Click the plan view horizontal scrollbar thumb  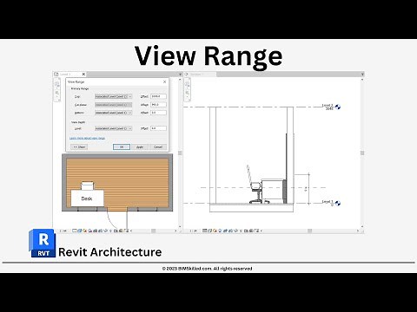(x=154, y=231)
